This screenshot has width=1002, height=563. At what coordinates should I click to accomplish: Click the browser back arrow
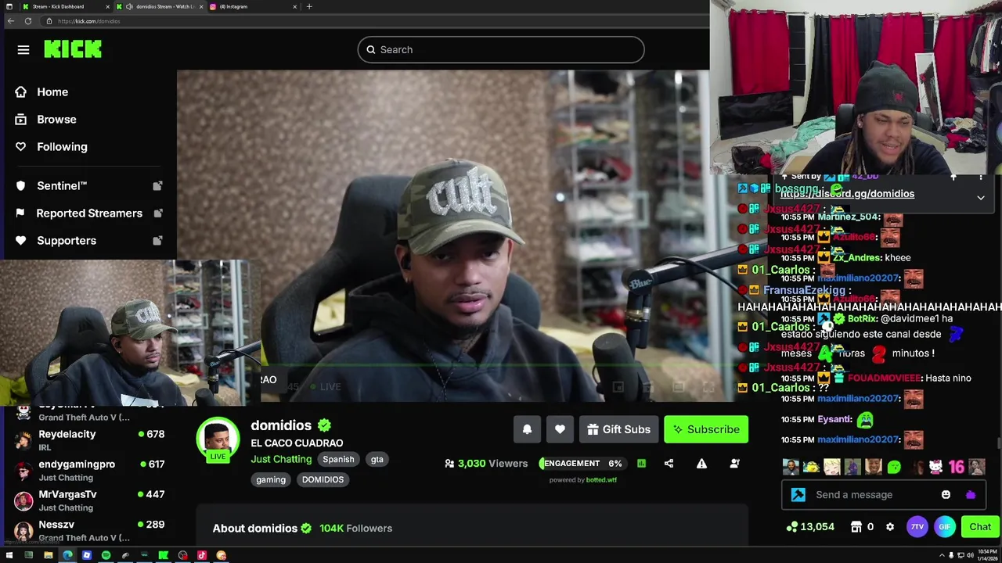[11, 21]
